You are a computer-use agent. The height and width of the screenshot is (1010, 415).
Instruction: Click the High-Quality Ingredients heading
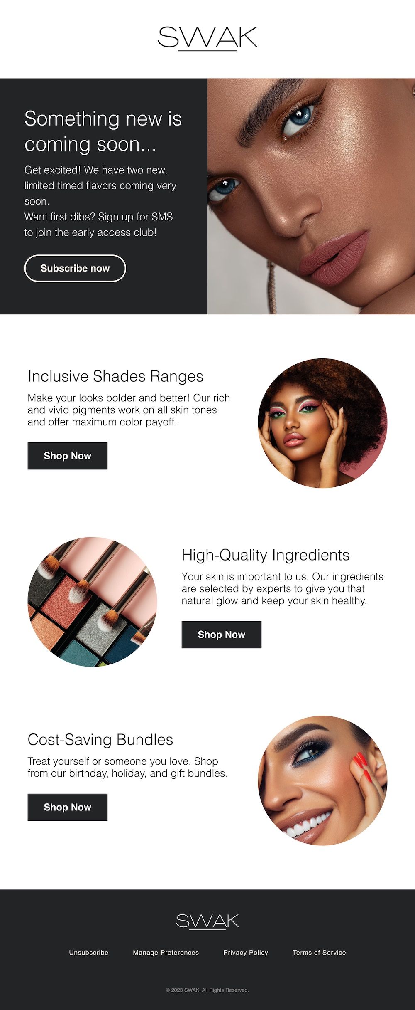266,555
